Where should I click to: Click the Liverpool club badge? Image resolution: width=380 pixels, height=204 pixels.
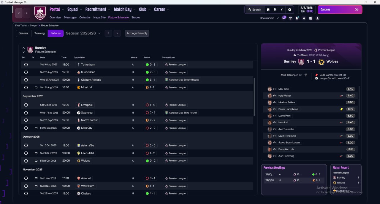click(78, 105)
